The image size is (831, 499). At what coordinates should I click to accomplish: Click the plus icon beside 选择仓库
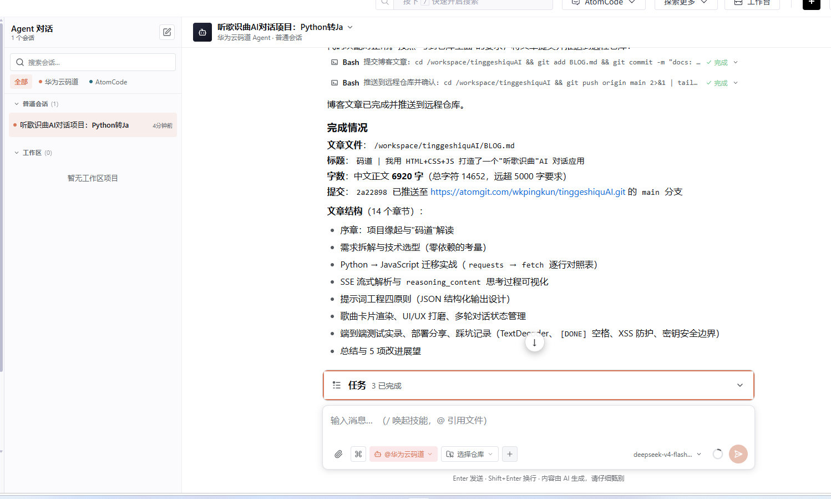[510, 454]
